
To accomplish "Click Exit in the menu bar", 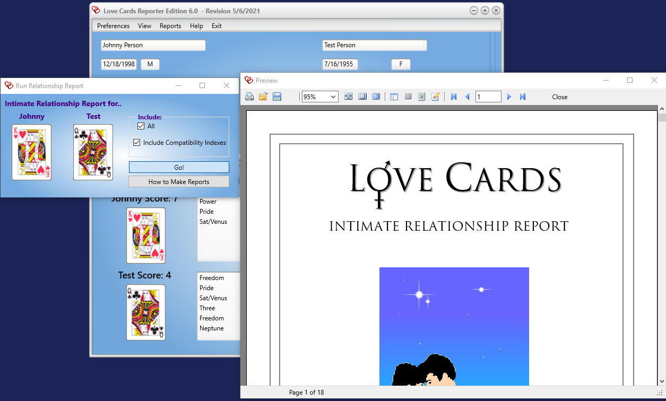I will [x=217, y=25].
